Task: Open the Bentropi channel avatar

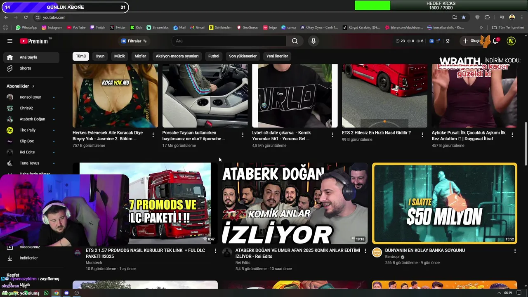Action: [377, 252]
